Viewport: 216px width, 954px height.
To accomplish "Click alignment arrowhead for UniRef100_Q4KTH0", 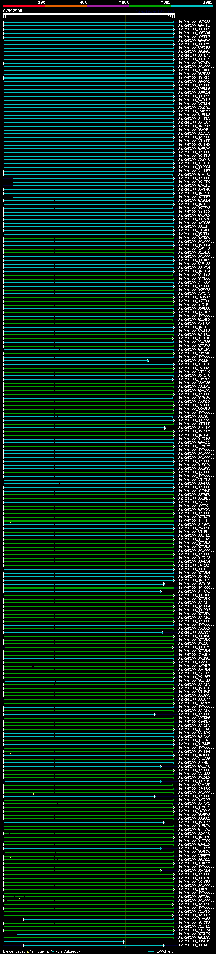I will (165, 428).
